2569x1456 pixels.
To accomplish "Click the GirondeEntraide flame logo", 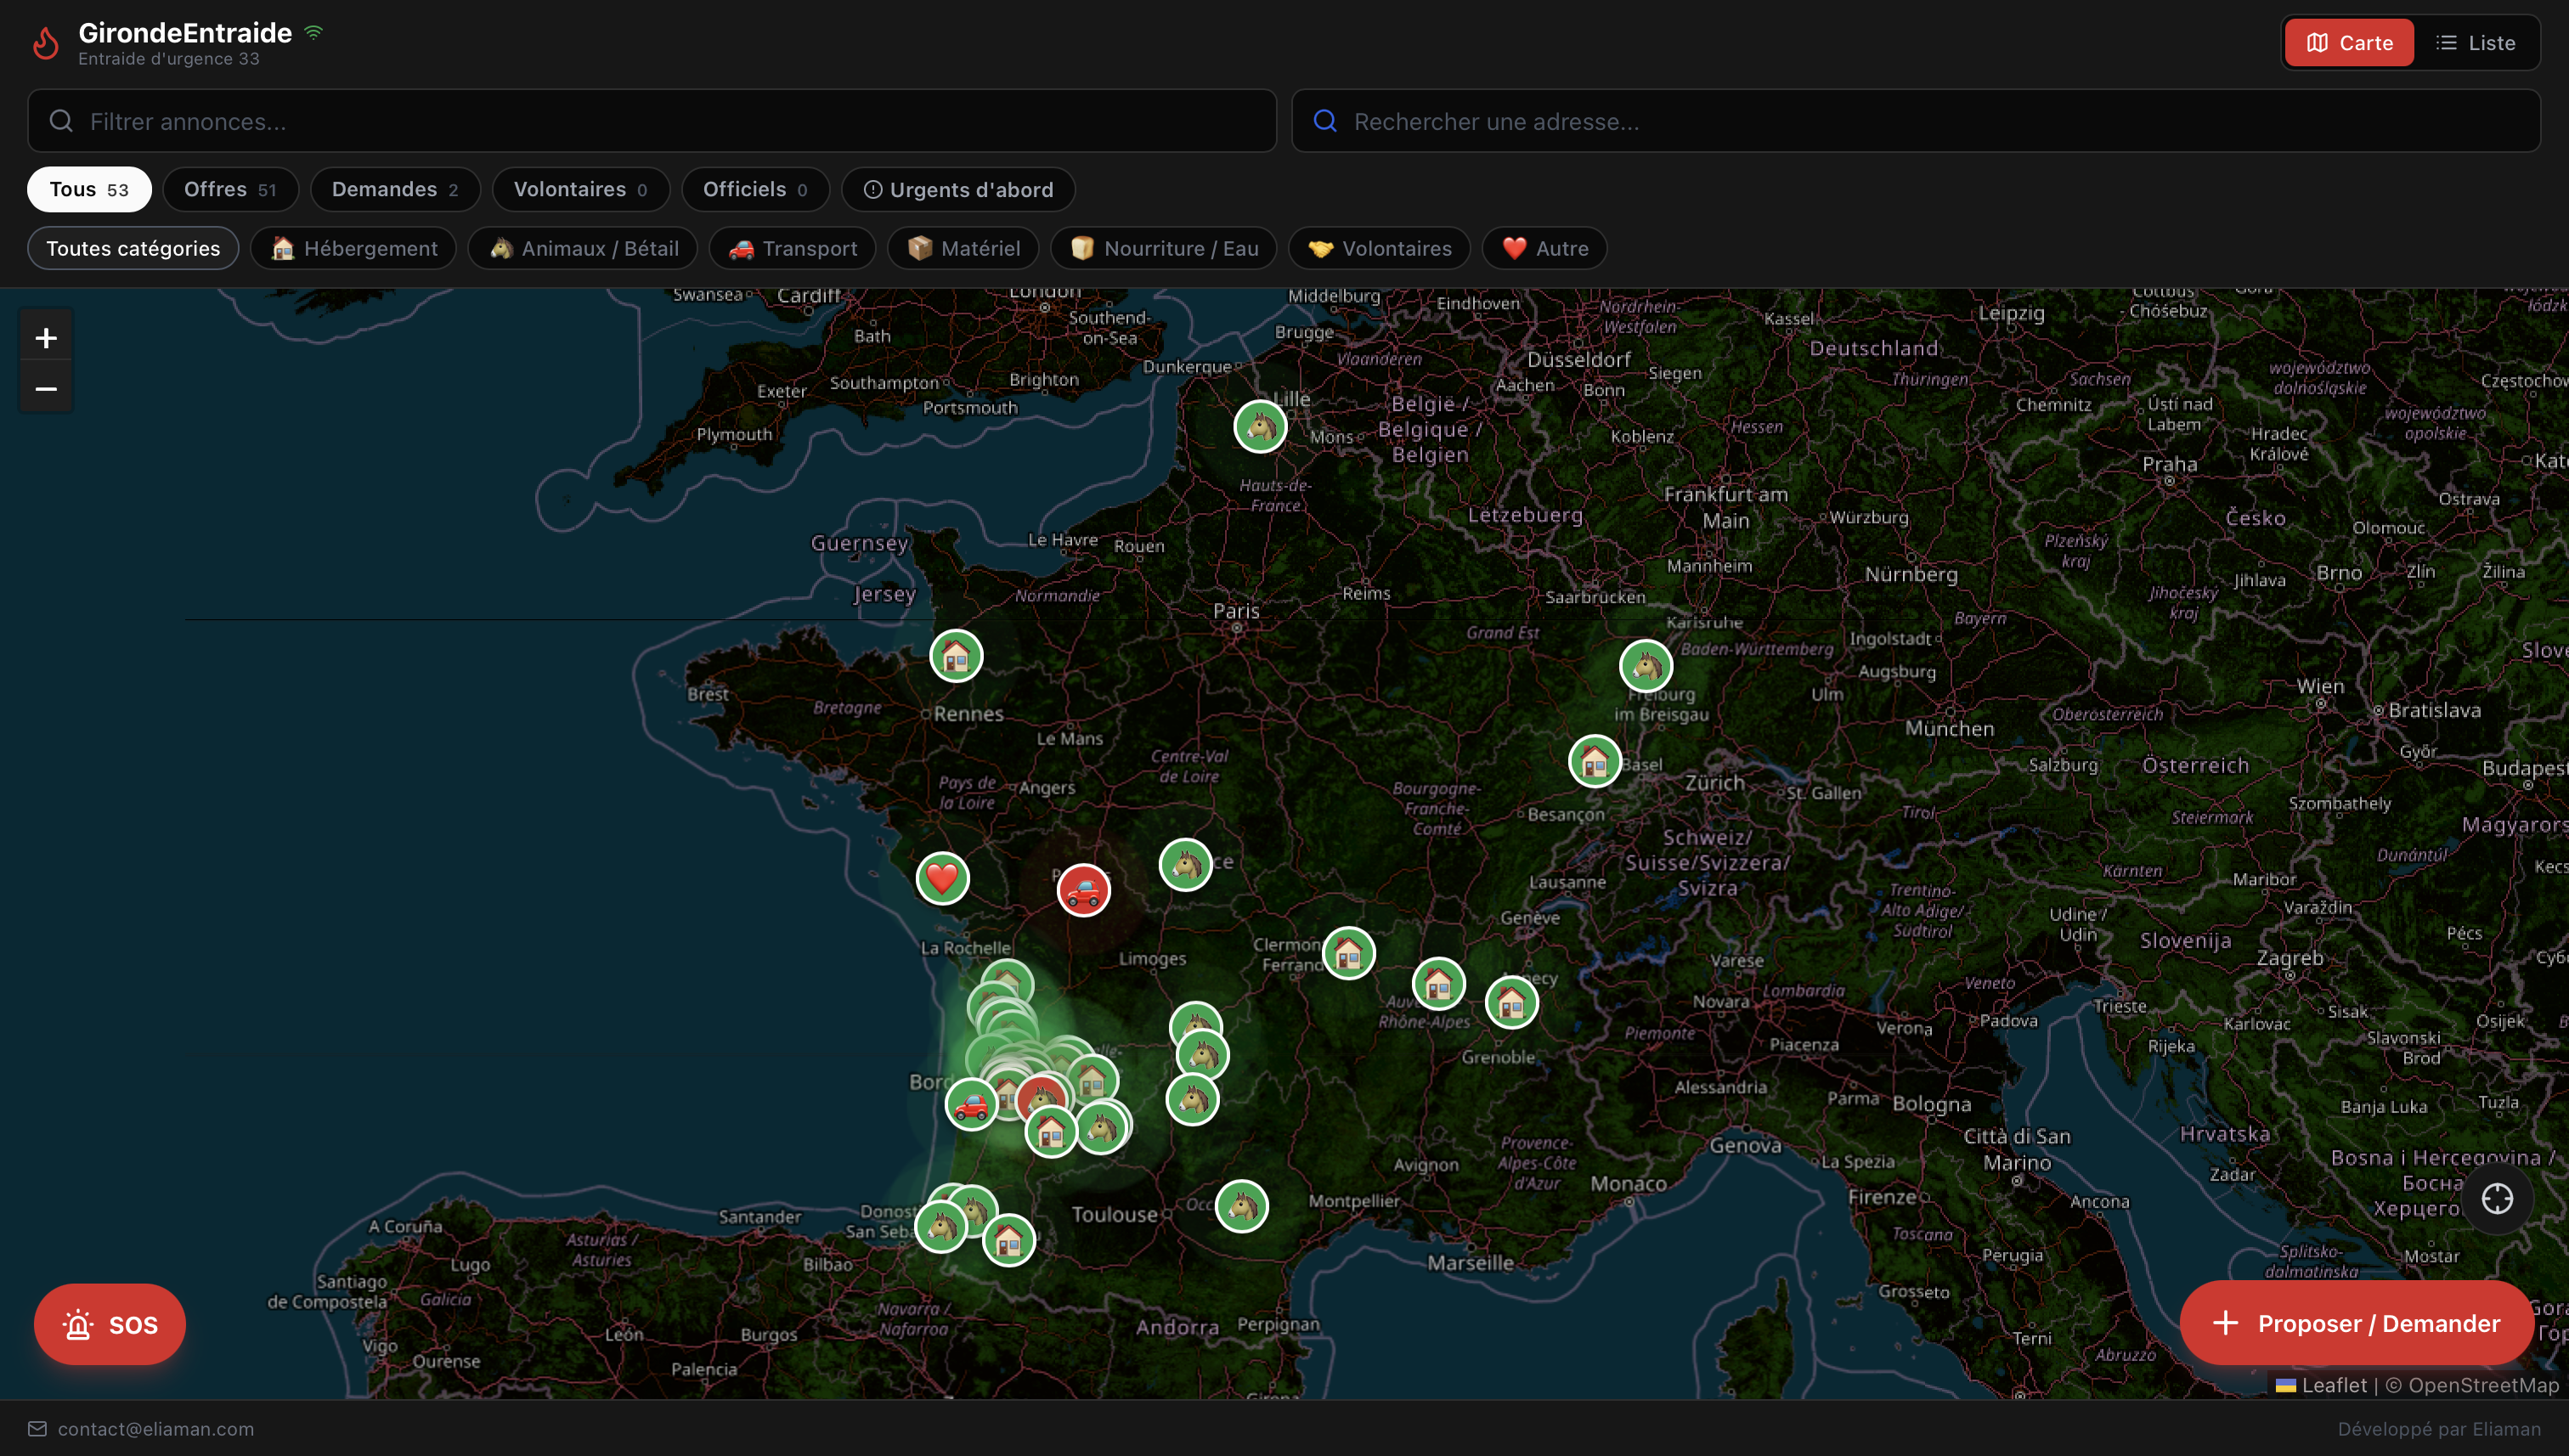I will click(x=46, y=43).
